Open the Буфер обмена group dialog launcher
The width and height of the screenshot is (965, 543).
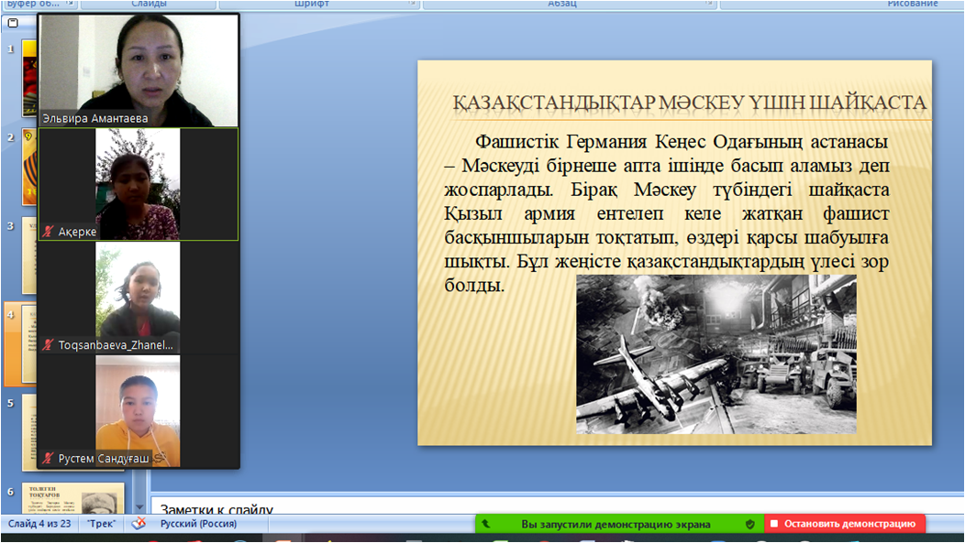[70, 4]
